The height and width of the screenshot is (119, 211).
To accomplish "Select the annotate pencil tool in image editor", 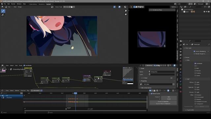I will 3,15.
